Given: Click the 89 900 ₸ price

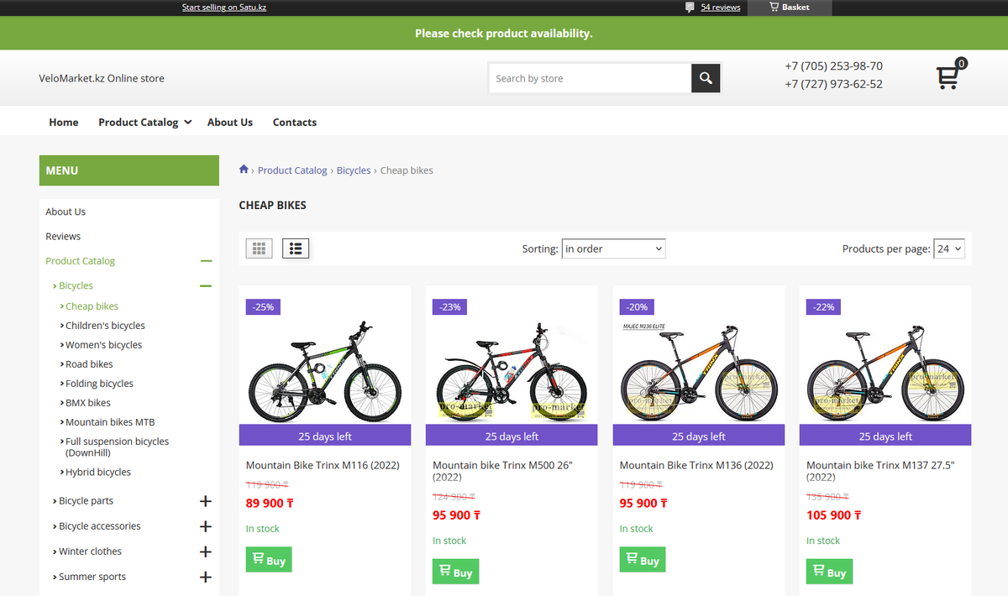Looking at the screenshot, I should tap(270, 503).
